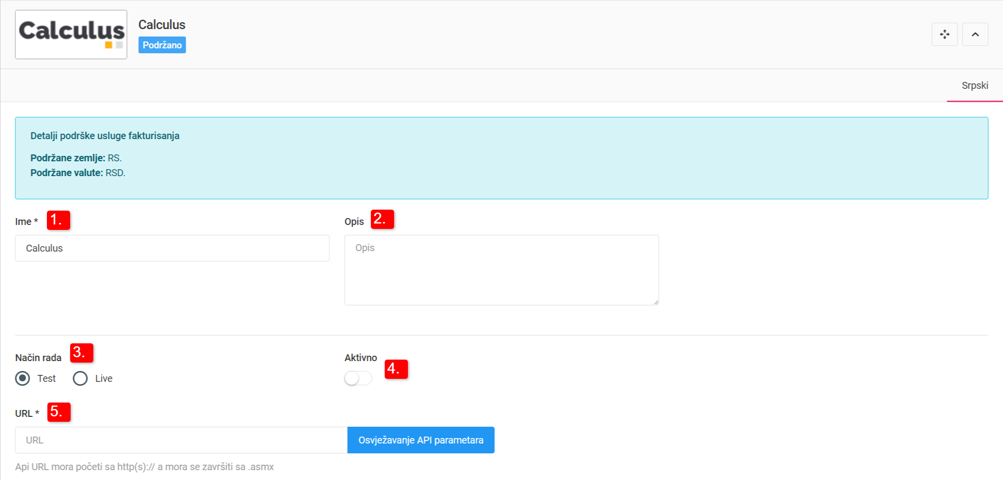This screenshot has width=1003, height=480.
Task: Click the Detalji podrške usluge fakturisanja heading
Action: (x=105, y=136)
